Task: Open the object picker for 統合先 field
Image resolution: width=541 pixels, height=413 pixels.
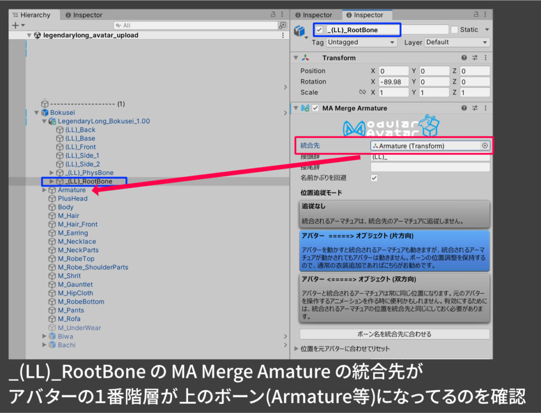Action: [484, 146]
